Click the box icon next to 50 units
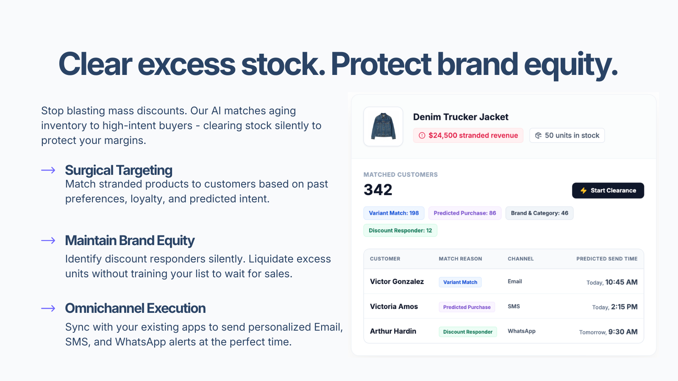 [538, 135]
